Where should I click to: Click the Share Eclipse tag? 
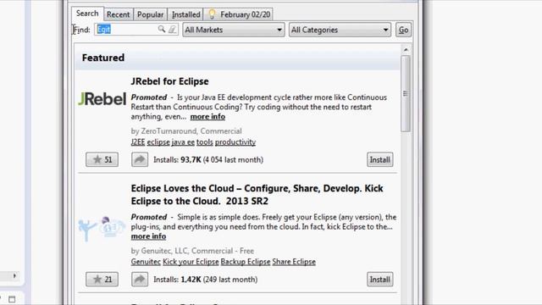click(x=294, y=262)
